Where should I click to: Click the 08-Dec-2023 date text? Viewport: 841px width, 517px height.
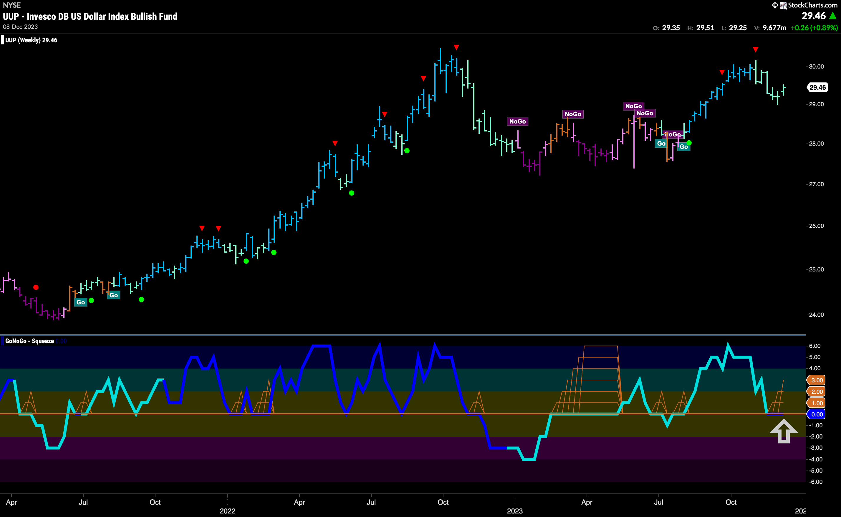point(20,27)
